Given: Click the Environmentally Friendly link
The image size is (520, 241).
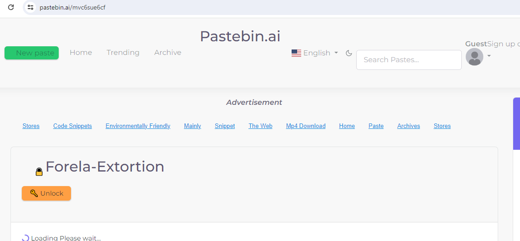Looking at the screenshot, I should click(138, 126).
